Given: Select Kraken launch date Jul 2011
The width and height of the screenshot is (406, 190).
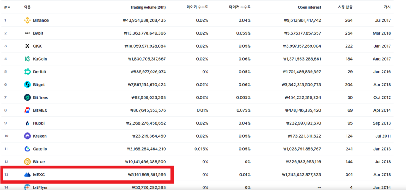Looking at the screenshot, I should [384, 136].
